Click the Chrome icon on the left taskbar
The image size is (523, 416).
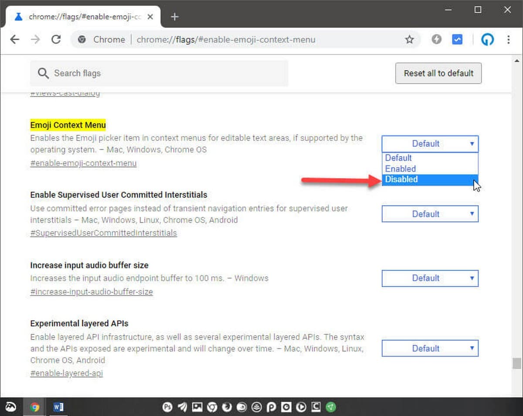tap(35, 407)
